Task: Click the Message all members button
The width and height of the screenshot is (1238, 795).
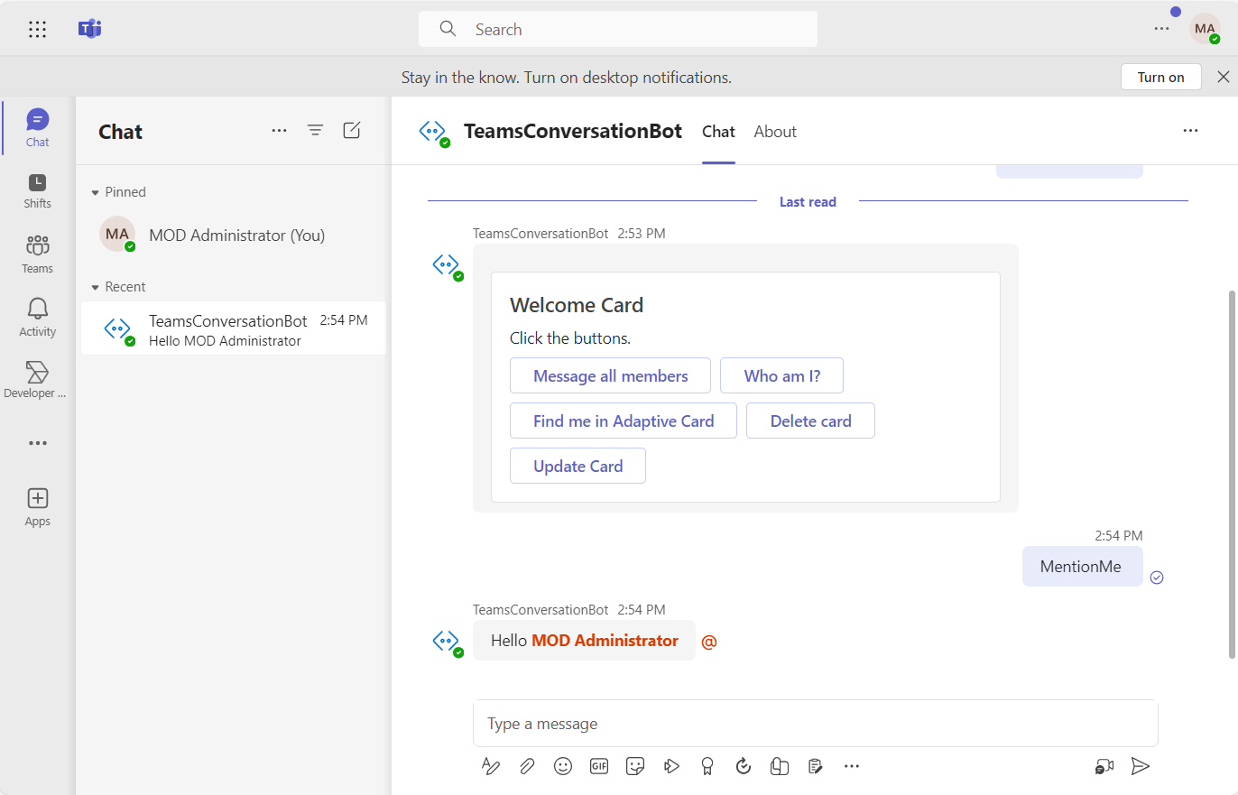Action: point(610,375)
